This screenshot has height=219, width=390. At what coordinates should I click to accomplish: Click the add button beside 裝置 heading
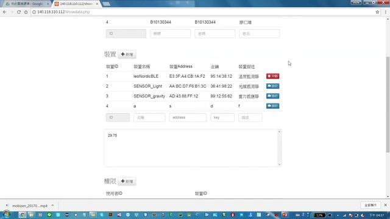pos(127,54)
